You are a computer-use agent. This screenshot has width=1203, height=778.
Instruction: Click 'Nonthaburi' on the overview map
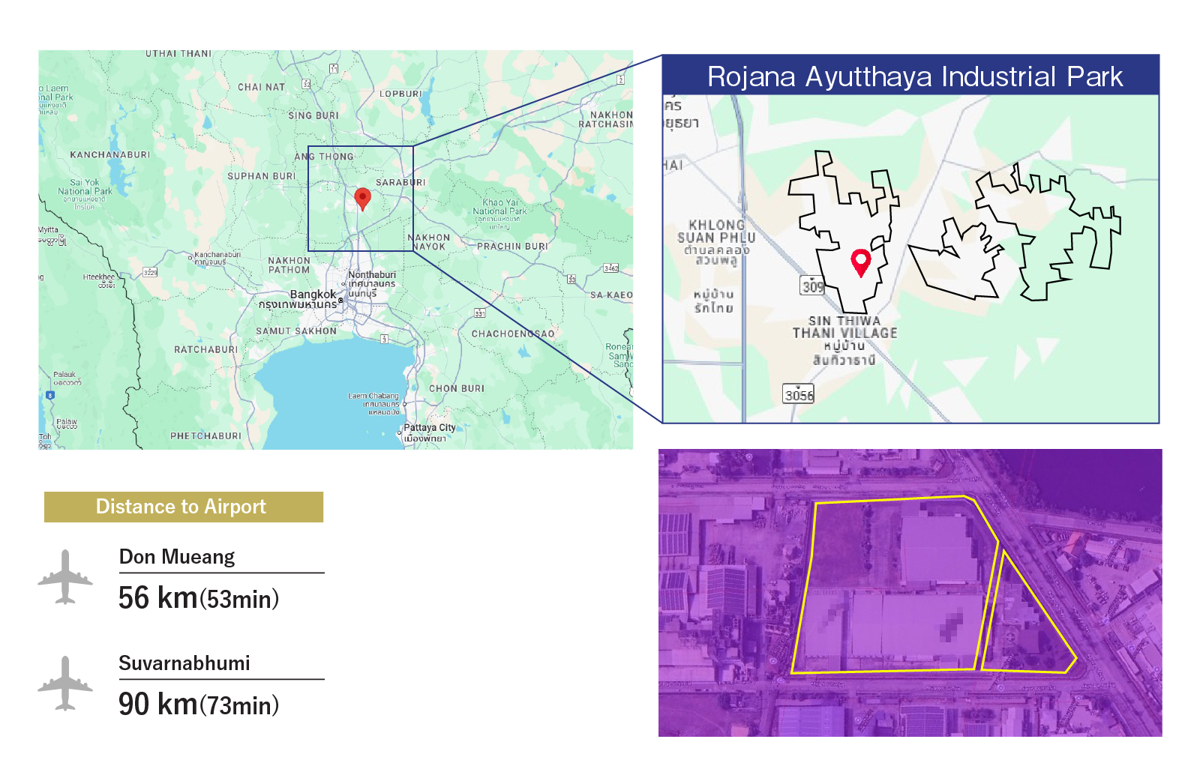point(372,274)
